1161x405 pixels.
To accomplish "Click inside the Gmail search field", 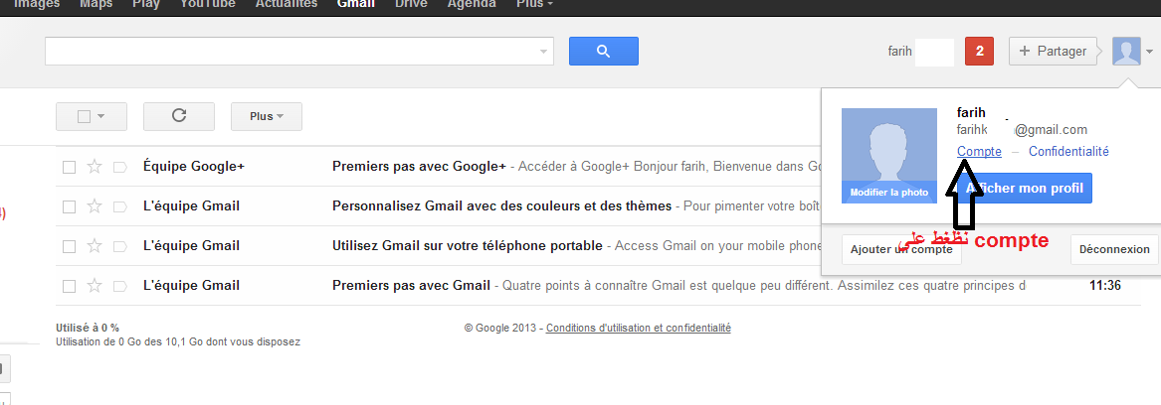I will pyautogui.click(x=289, y=51).
